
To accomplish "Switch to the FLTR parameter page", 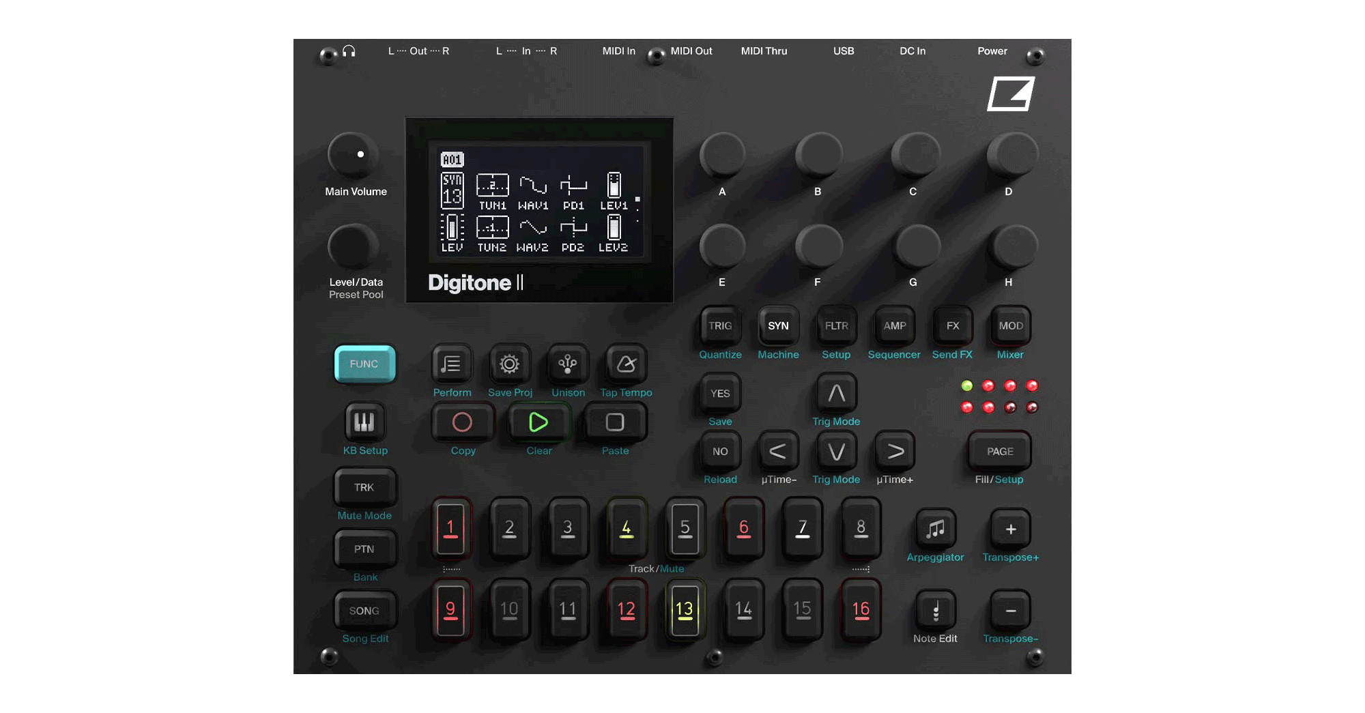I will pyautogui.click(x=836, y=326).
